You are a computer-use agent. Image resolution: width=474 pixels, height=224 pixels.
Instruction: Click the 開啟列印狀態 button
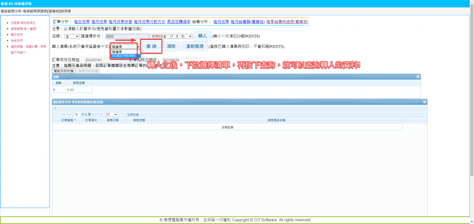point(64,71)
